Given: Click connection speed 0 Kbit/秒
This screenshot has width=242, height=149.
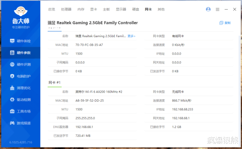Looking at the screenshot, I should point(178,45).
